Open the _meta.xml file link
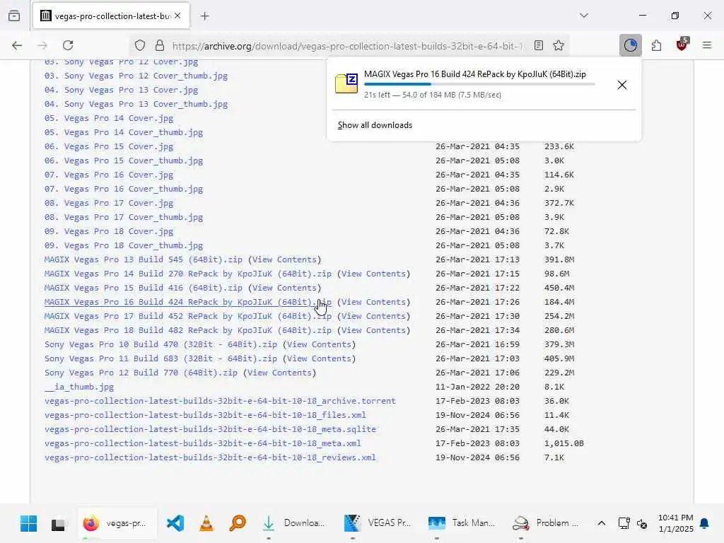724x543 pixels. pyautogui.click(x=203, y=443)
